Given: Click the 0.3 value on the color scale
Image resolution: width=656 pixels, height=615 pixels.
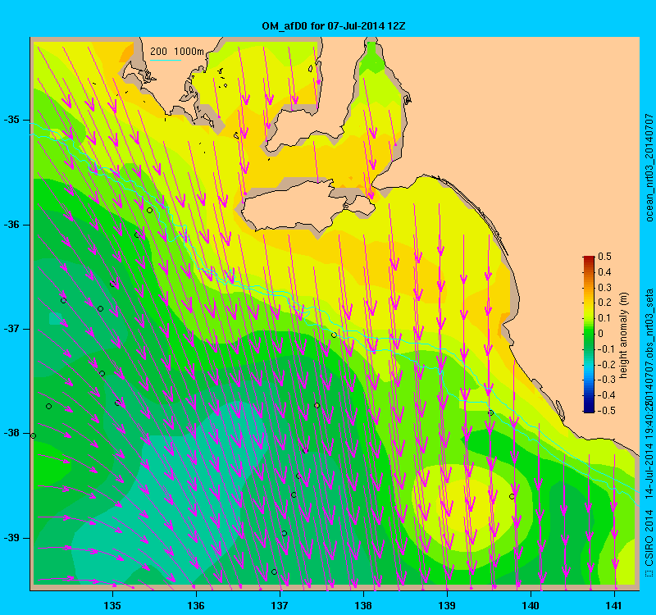Looking at the screenshot, I should [604, 288].
